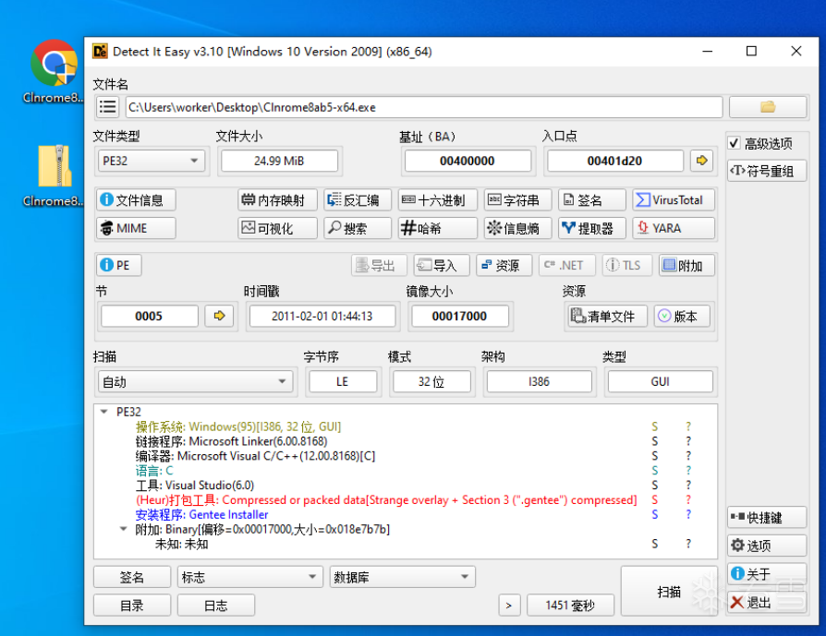Select Clnrome8 zip archive on desktop

54,175
